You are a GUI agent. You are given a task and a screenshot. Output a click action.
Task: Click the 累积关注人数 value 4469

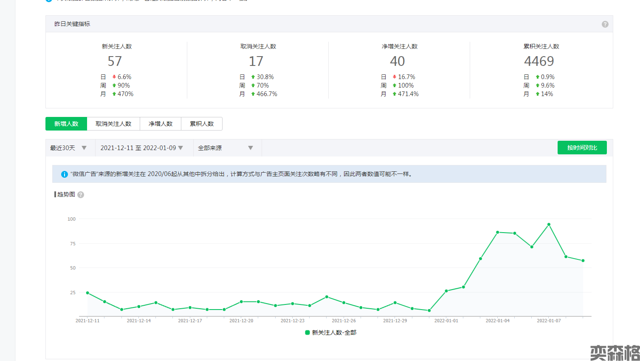click(539, 61)
